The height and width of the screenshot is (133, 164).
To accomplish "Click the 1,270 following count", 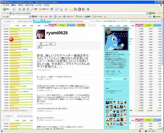I will click(108, 71).
